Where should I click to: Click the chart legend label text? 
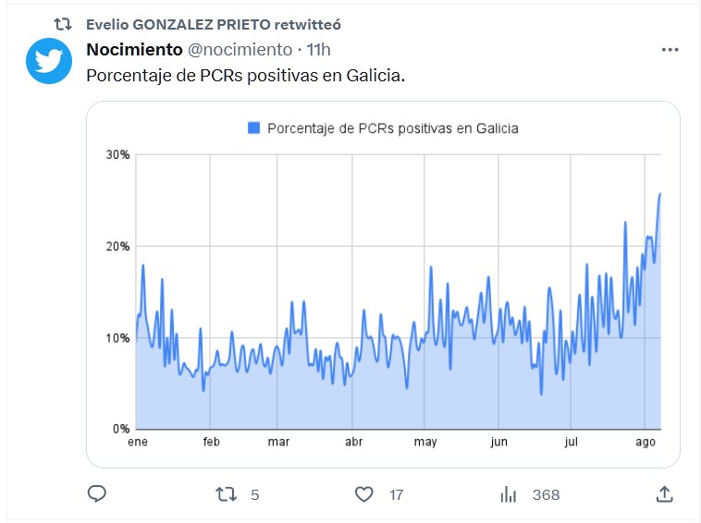392,128
